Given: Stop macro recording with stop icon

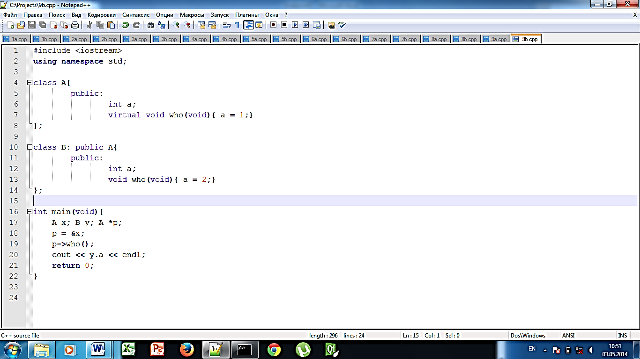Looking at the screenshot, I should click(x=284, y=25).
